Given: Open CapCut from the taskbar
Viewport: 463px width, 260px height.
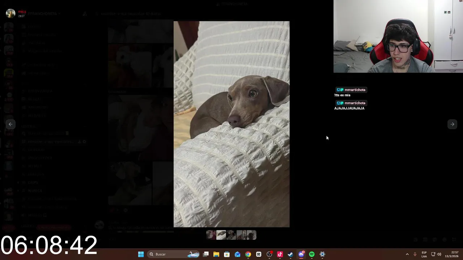Looking at the screenshot, I should pyautogui.click(x=259, y=254).
